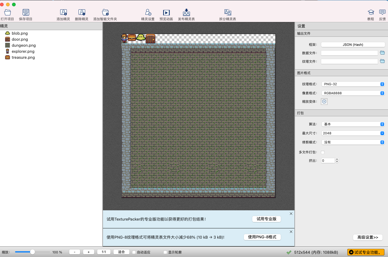The image size is (388, 257).
Task: Click the 试用专业版 button
Action: click(x=266, y=219)
